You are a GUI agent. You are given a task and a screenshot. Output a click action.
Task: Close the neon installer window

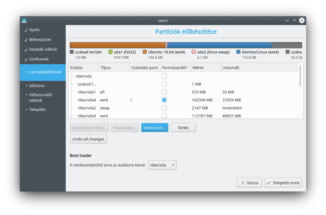pyautogui.click(x=302, y=20)
